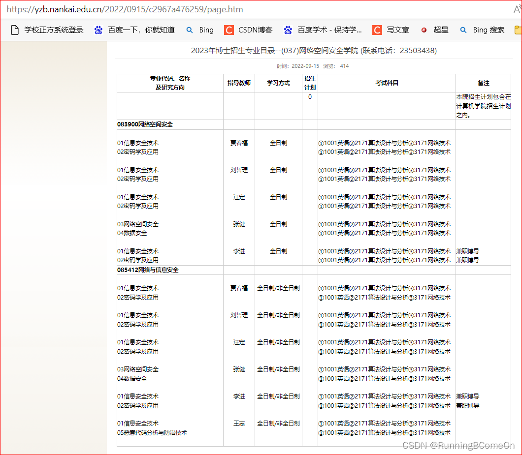The image size is (522, 455).
Task: Click the 083900网络空间安全 section heading
Action: (145, 124)
